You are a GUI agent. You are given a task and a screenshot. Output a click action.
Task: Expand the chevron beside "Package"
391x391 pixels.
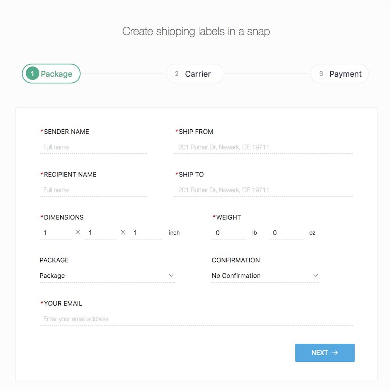[x=171, y=275]
